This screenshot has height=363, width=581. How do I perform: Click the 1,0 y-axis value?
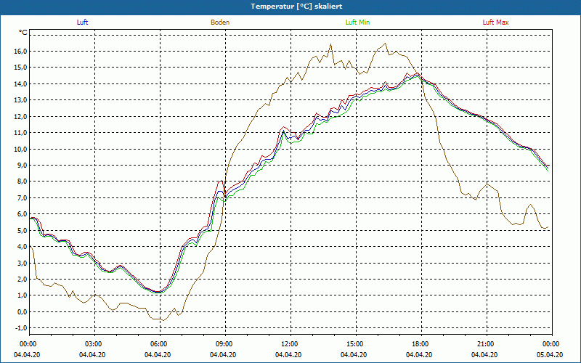pyautogui.click(x=23, y=295)
